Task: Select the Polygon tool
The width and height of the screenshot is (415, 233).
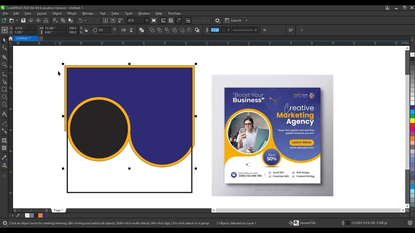Action: coord(4,104)
